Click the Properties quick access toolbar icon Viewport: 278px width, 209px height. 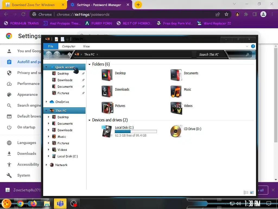[x=56, y=39]
